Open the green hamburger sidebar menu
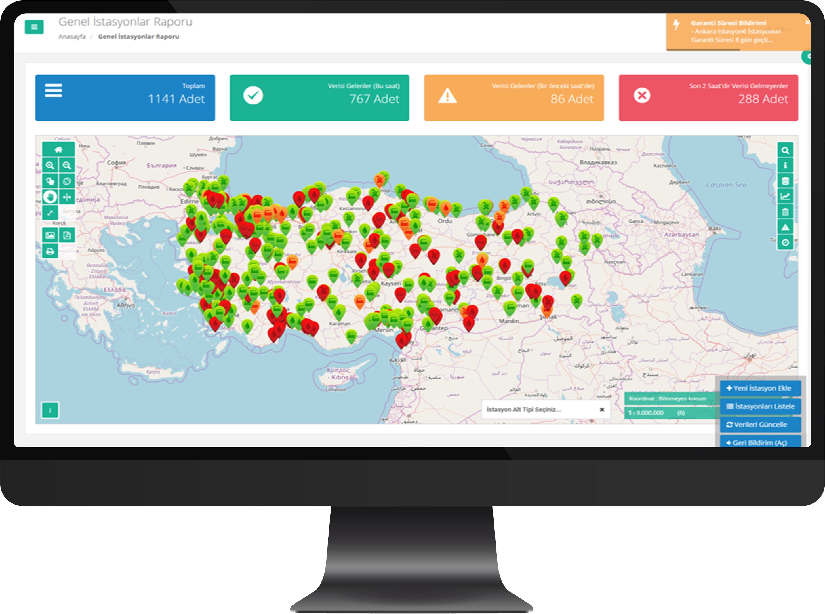This screenshot has width=825, height=614. (x=34, y=27)
